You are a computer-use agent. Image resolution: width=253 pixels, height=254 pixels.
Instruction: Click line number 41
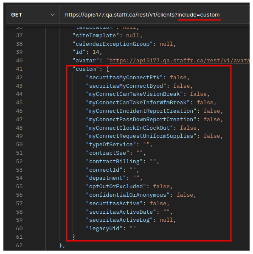pyautogui.click(x=19, y=69)
